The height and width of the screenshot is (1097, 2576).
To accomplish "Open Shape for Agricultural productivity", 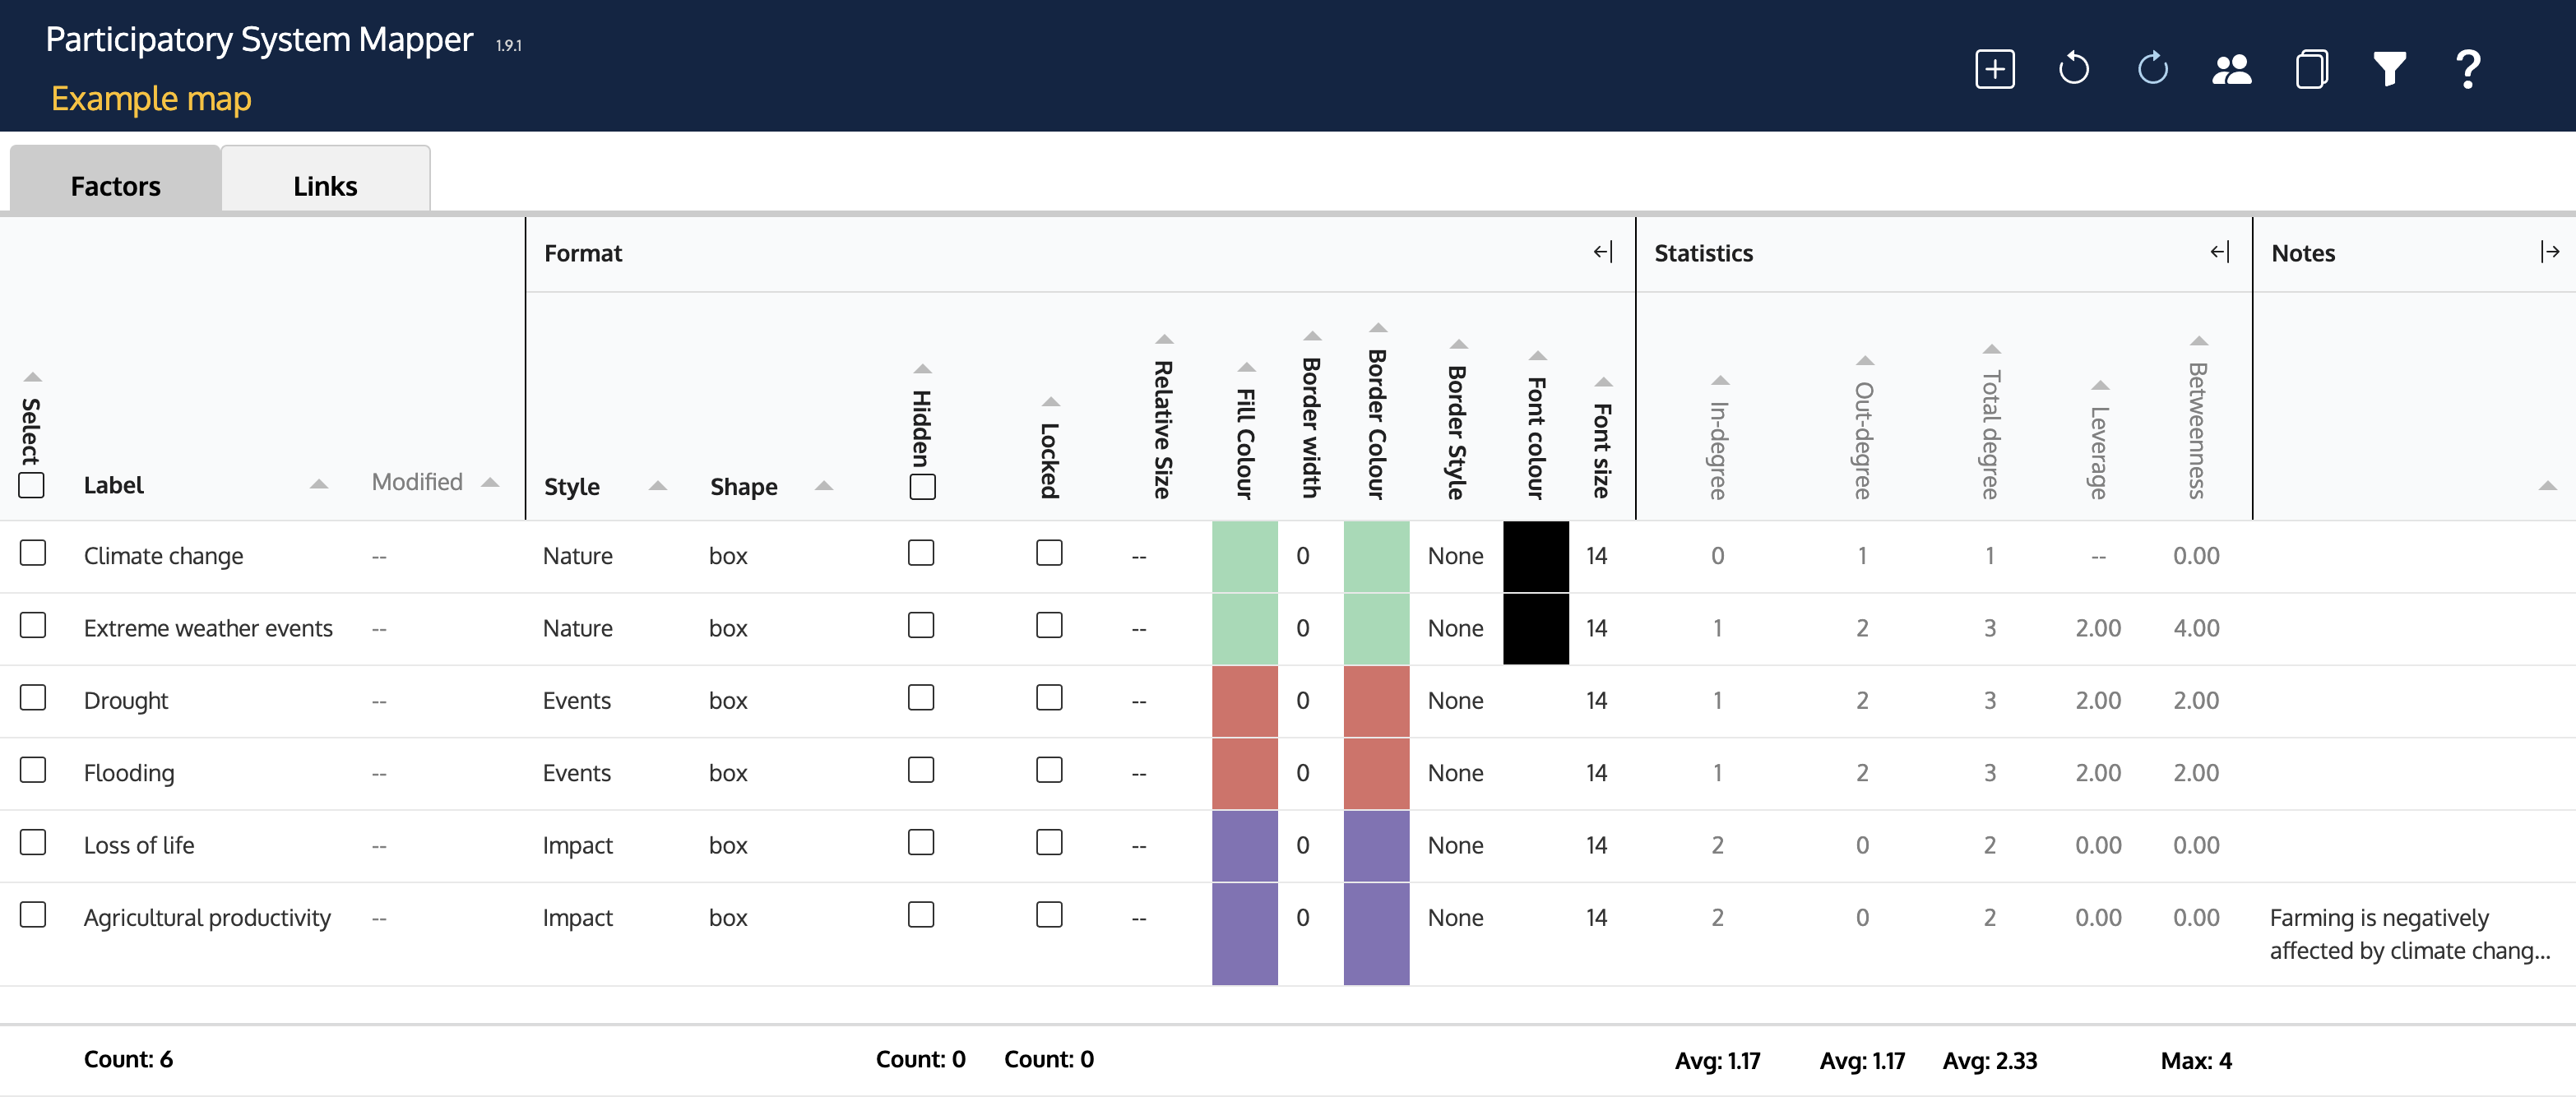I will [728, 918].
